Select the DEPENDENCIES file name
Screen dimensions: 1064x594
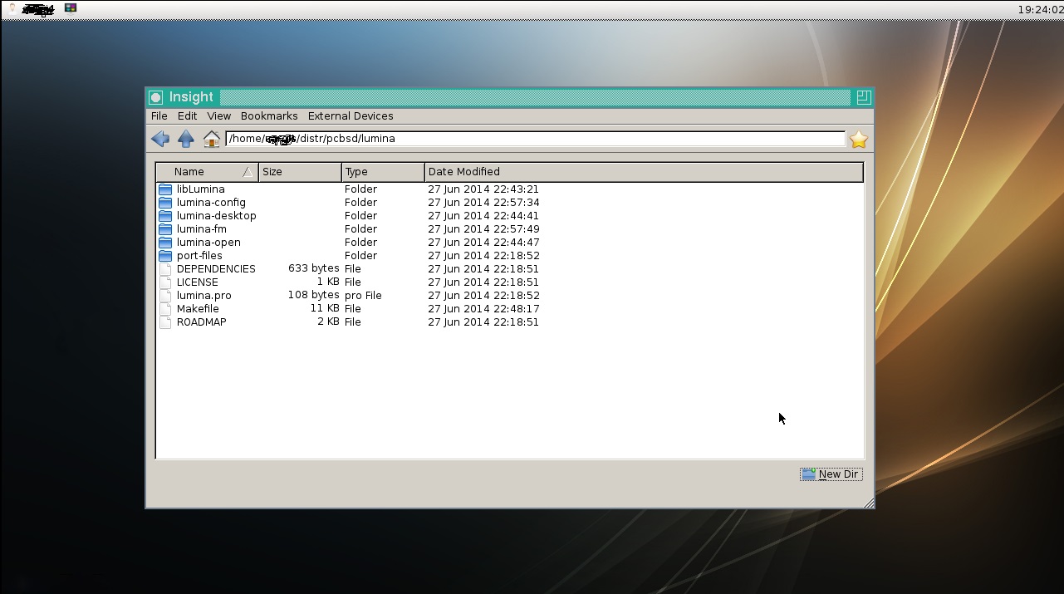coord(216,269)
